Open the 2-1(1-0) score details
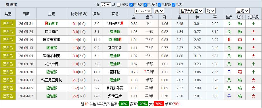This screenshot has width=262, height=108. click(x=79, y=80)
